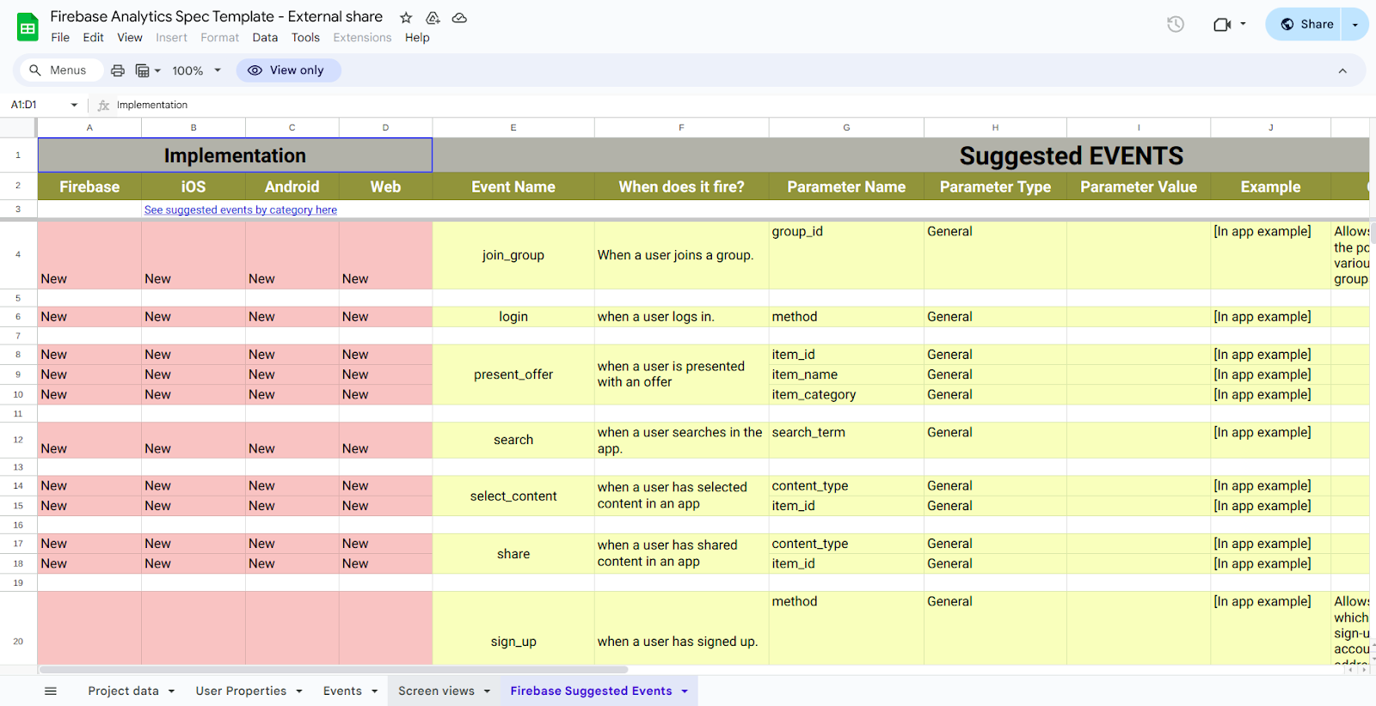The width and height of the screenshot is (1376, 706).
Task: Click the group_id parameter cell
Action: click(846, 255)
